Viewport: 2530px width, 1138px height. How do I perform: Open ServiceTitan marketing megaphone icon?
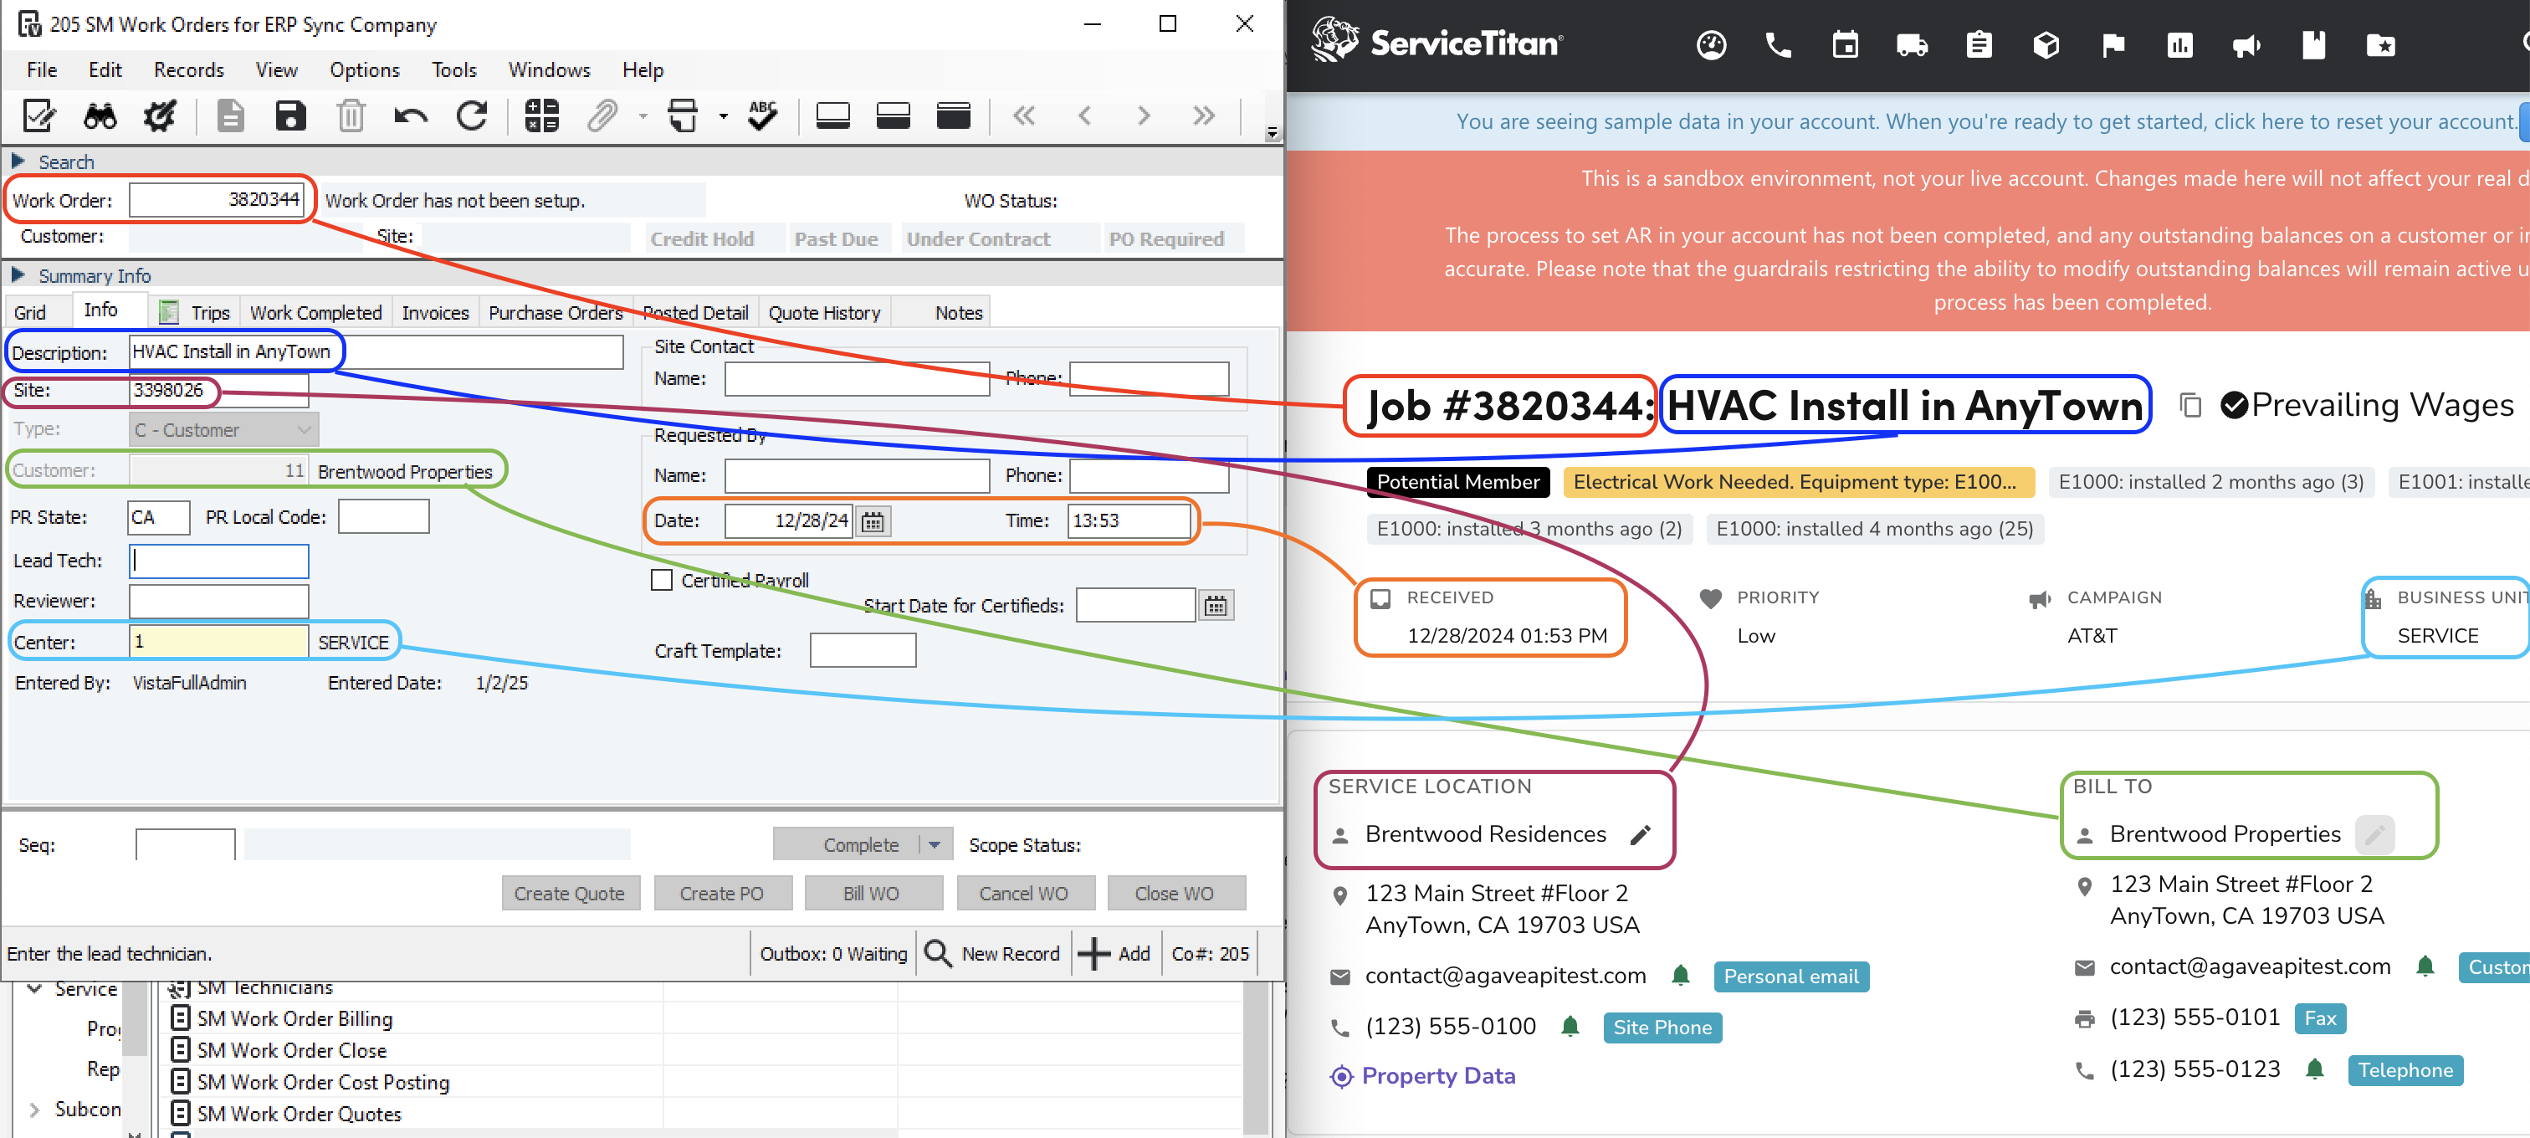click(x=2246, y=45)
